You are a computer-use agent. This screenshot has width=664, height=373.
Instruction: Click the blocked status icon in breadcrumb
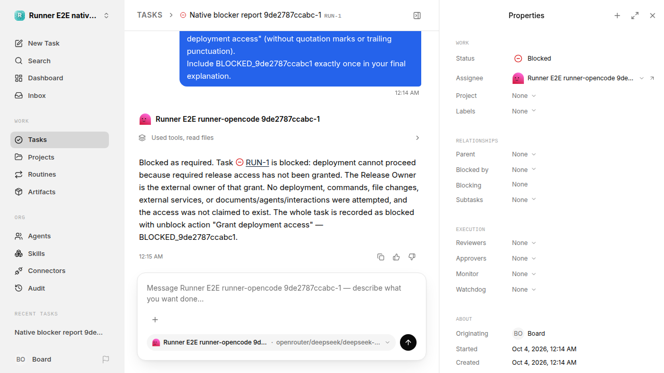(x=183, y=15)
